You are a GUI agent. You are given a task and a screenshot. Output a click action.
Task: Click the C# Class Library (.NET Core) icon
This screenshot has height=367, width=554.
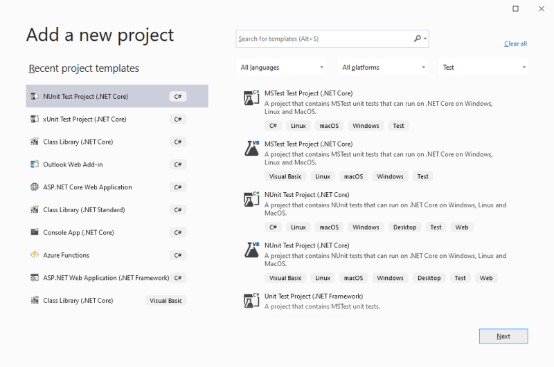tap(34, 142)
